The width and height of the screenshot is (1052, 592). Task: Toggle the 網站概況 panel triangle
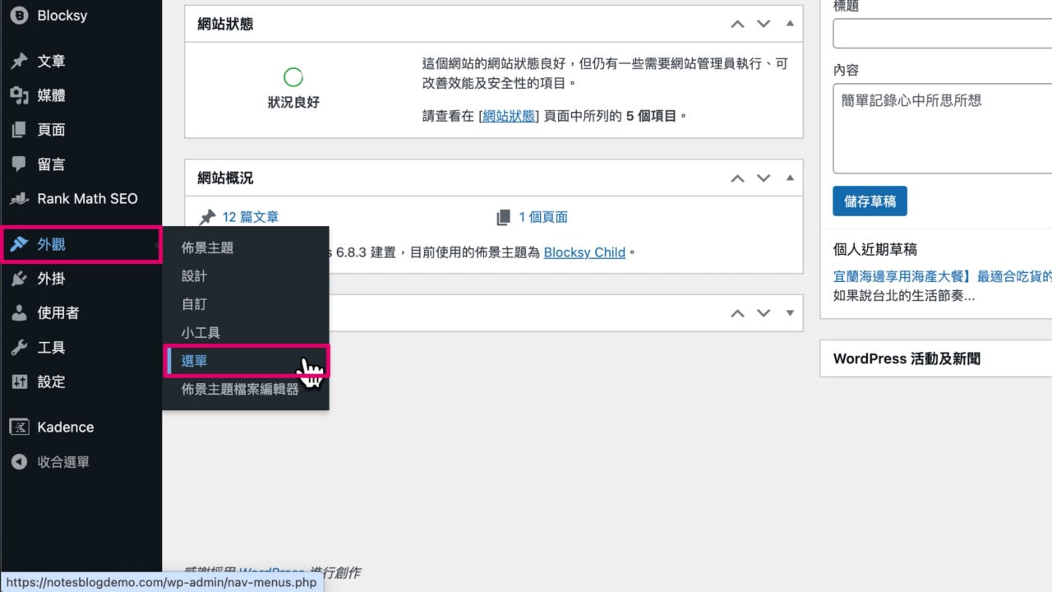(790, 178)
